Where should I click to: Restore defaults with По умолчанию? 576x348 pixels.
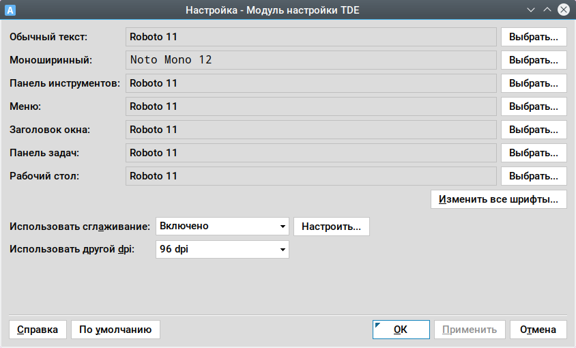(x=115, y=330)
